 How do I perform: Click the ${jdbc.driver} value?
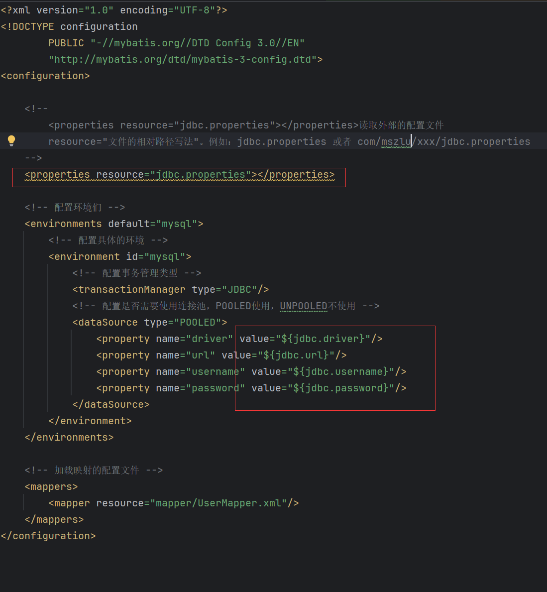point(323,339)
